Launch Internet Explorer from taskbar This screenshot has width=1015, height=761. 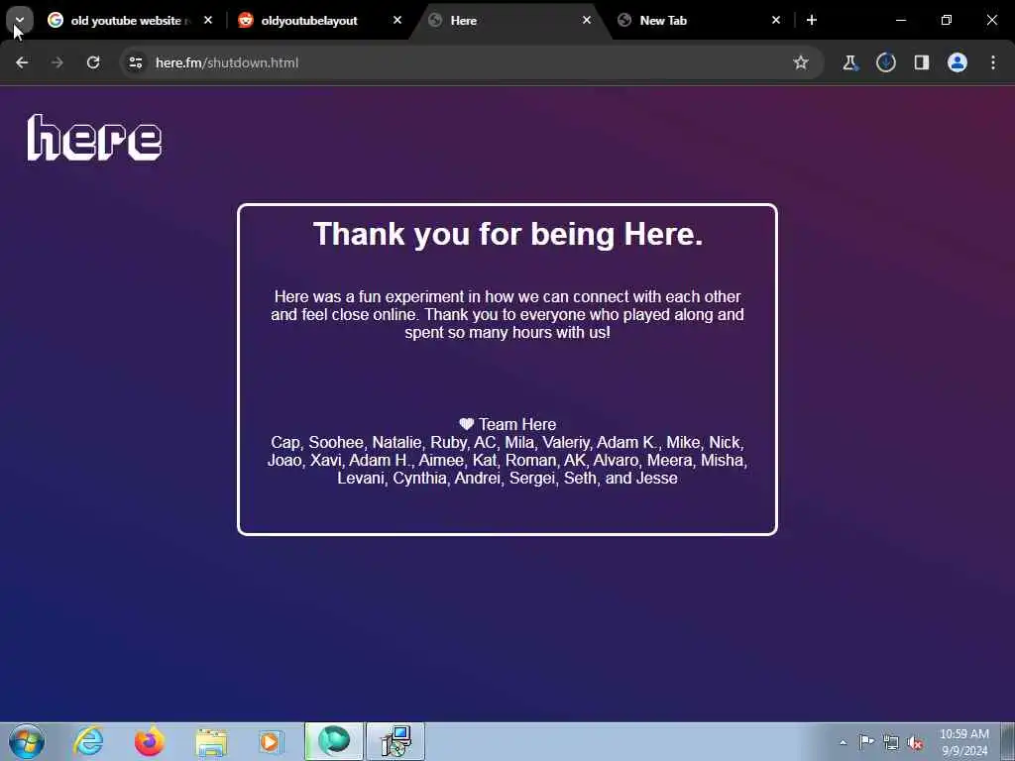pos(88,741)
